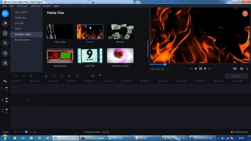Viewport: 251px width, 141px height.
Task: Open the Edit menu
Action: 12,6
